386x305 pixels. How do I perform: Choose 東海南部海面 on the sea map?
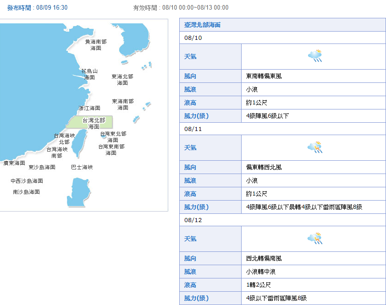pos(123,104)
